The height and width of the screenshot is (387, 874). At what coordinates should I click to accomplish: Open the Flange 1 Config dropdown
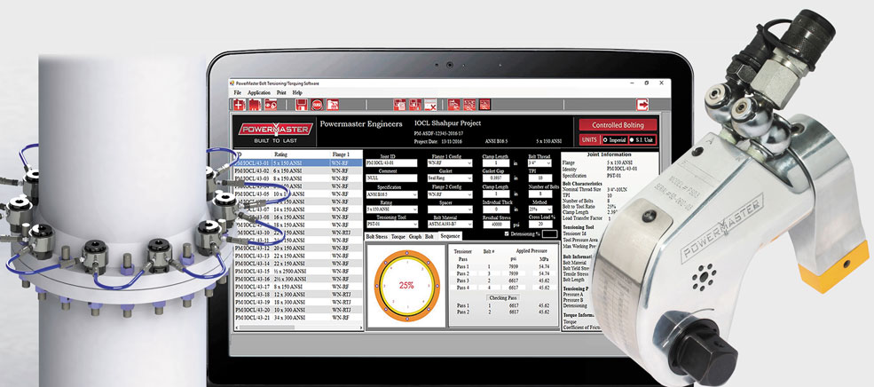point(450,162)
